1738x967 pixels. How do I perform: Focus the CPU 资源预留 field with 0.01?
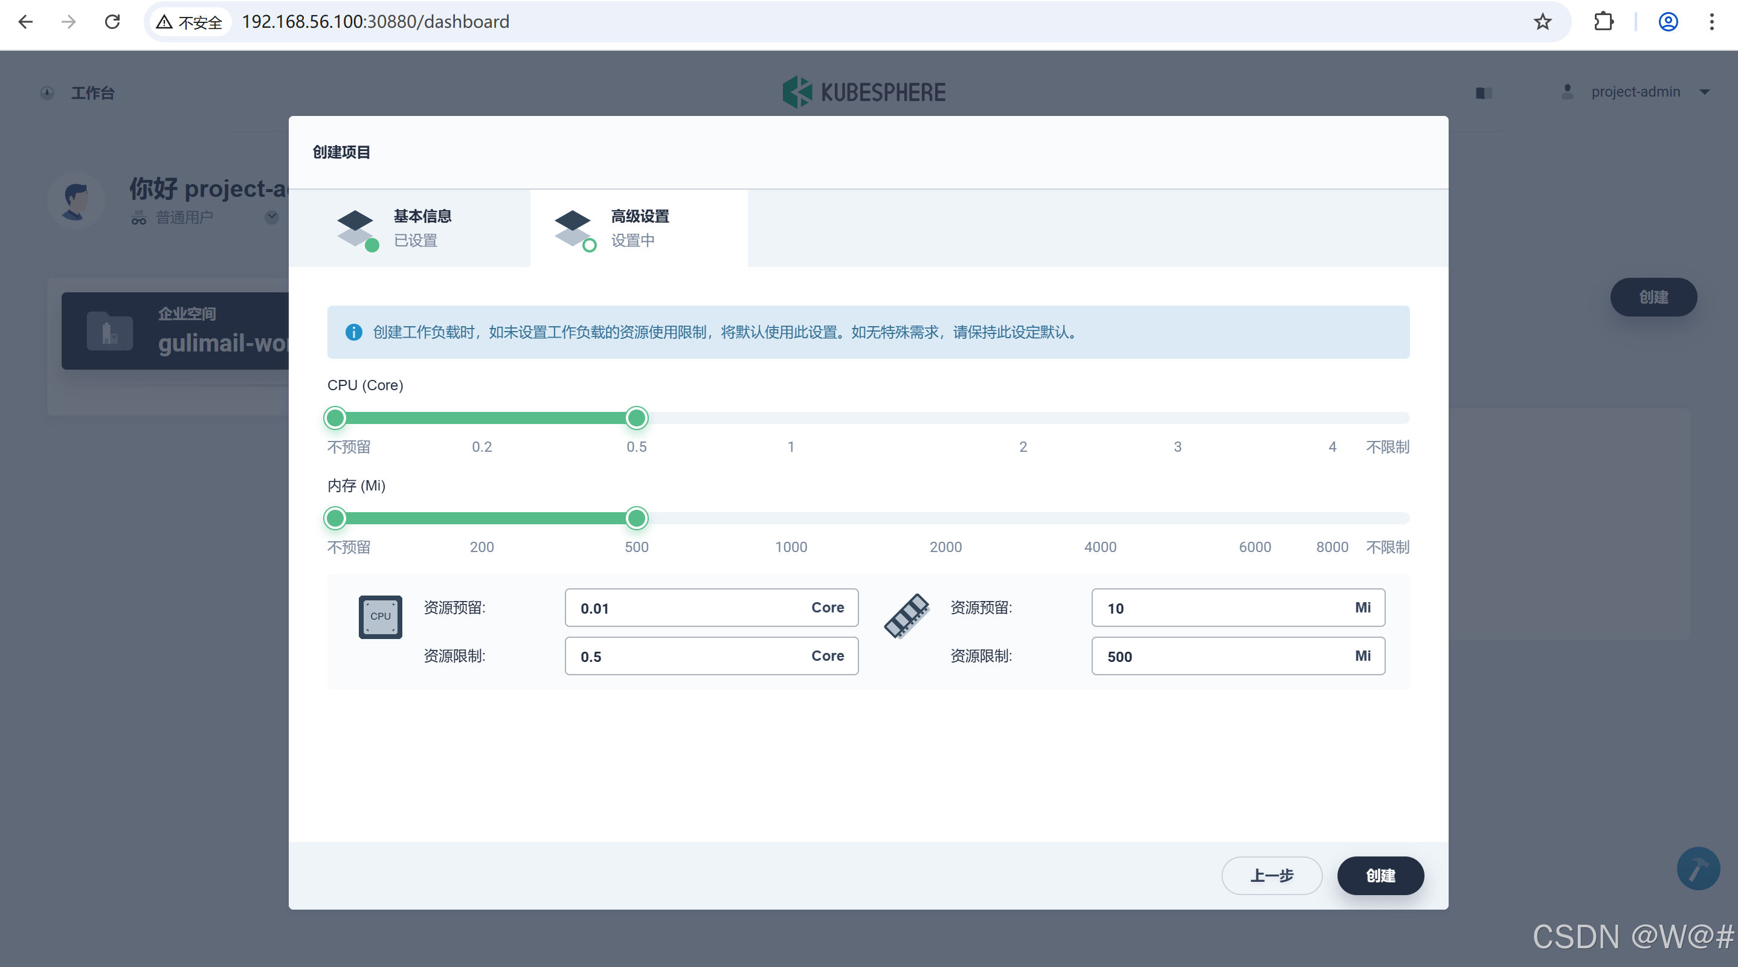pyautogui.click(x=711, y=608)
